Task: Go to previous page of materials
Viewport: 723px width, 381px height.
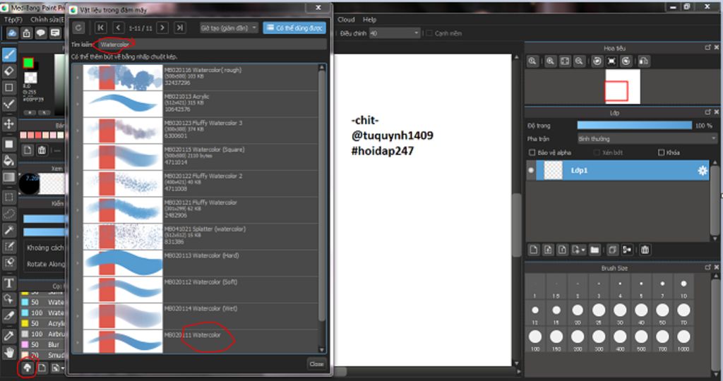Action: [x=118, y=28]
